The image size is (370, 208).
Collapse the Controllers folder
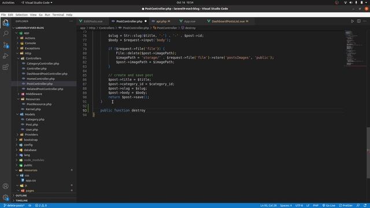(x=34, y=58)
